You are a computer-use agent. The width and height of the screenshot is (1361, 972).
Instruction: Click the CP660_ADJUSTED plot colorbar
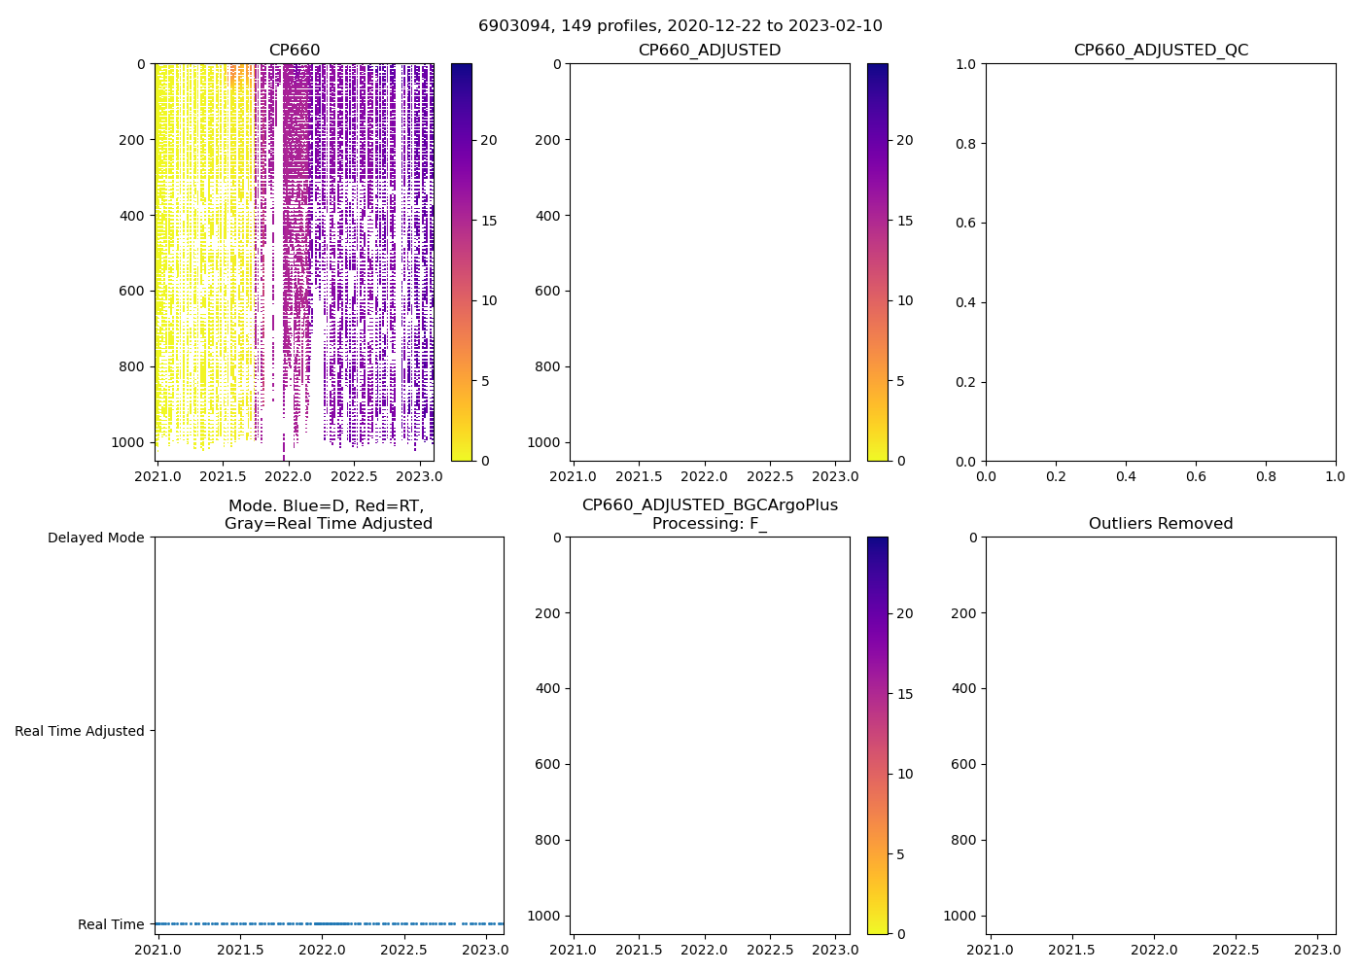click(877, 262)
